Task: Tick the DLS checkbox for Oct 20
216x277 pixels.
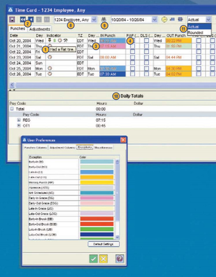Action: coord(146,40)
